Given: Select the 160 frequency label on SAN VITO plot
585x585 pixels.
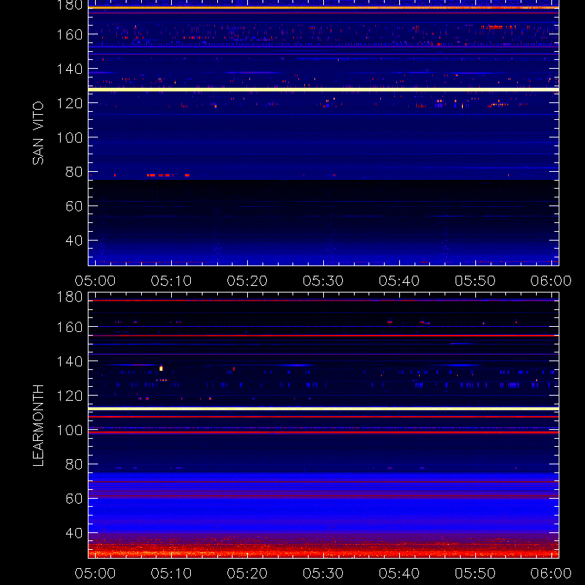Looking at the screenshot, I should (69, 34).
